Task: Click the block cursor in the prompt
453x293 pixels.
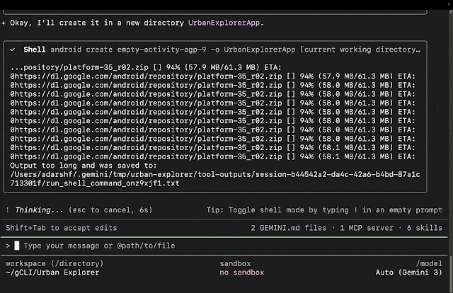Action: tap(17, 246)
